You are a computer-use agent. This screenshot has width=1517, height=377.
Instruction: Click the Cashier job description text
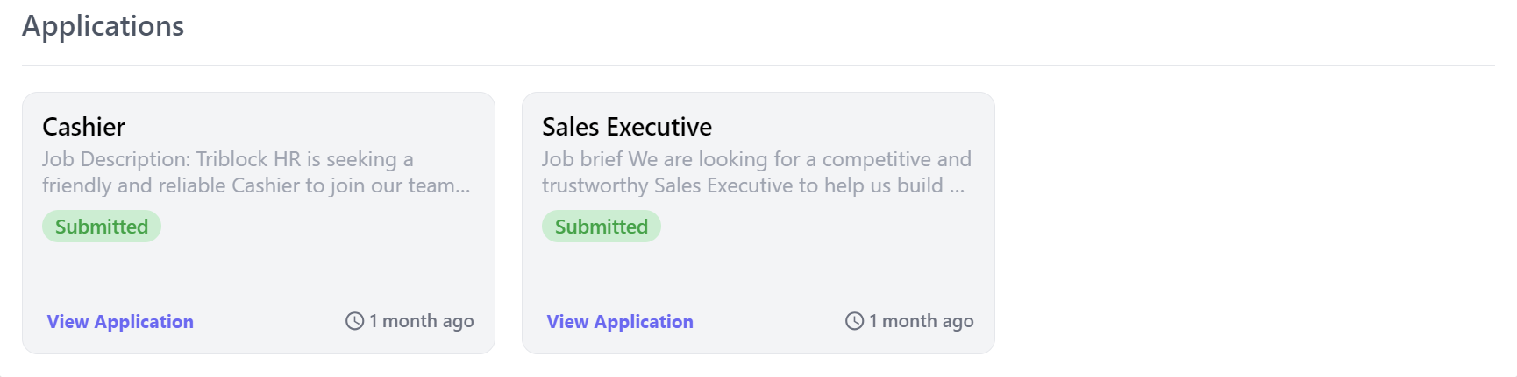click(x=256, y=172)
